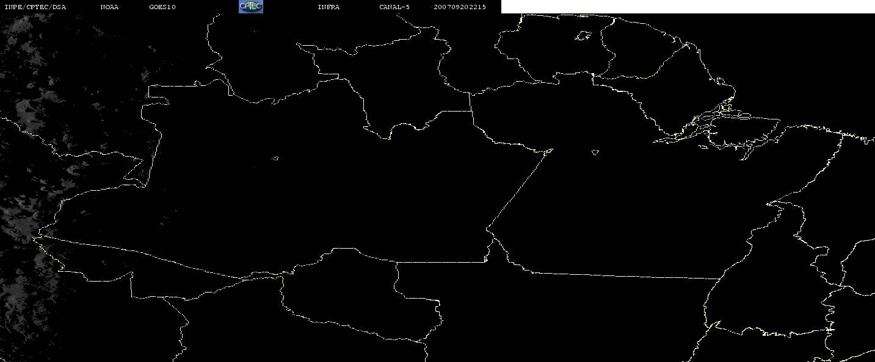Click the INPE/CPTEC/DSA header label

(35, 7)
